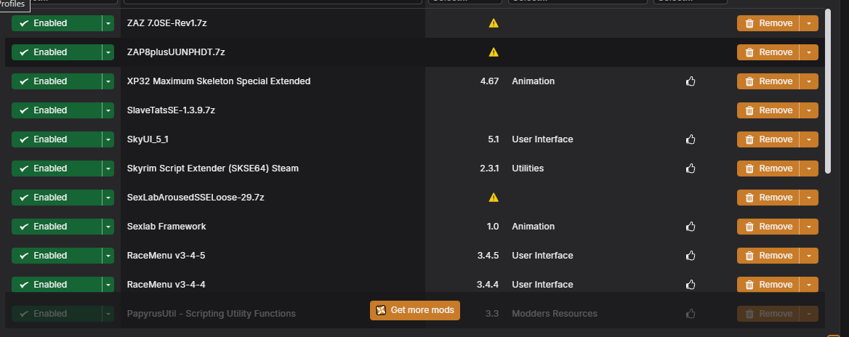849x337 pixels.
Task: Expand Remove options arrow for RaceMenu v3-4-5
Action: tap(809, 256)
